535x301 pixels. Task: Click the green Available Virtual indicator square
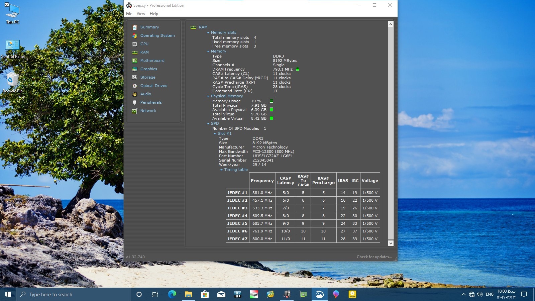pyautogui.click(x=272, y=118)
